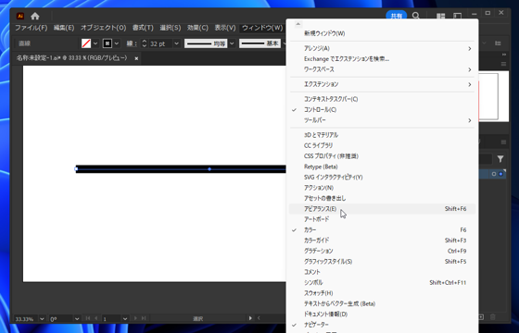Expand the エクステンション submenu

point(382,84)
